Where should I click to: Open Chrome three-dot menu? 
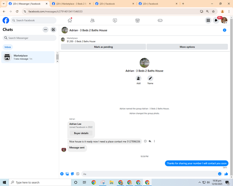point(229,11)
